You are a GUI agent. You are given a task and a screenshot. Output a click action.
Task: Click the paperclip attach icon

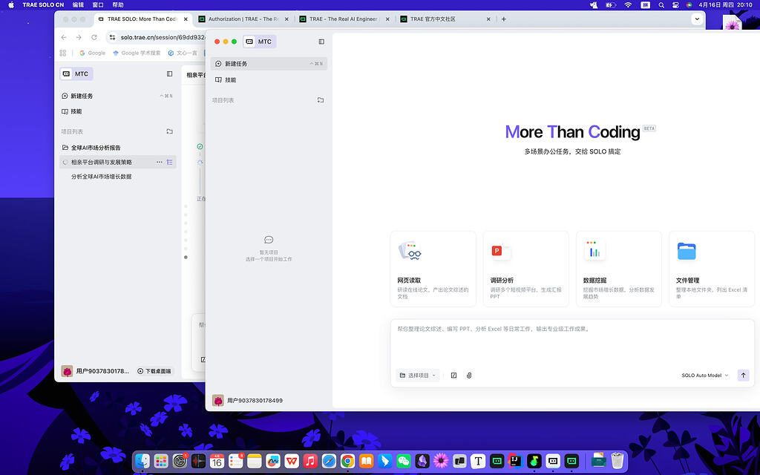coord(469,375)
